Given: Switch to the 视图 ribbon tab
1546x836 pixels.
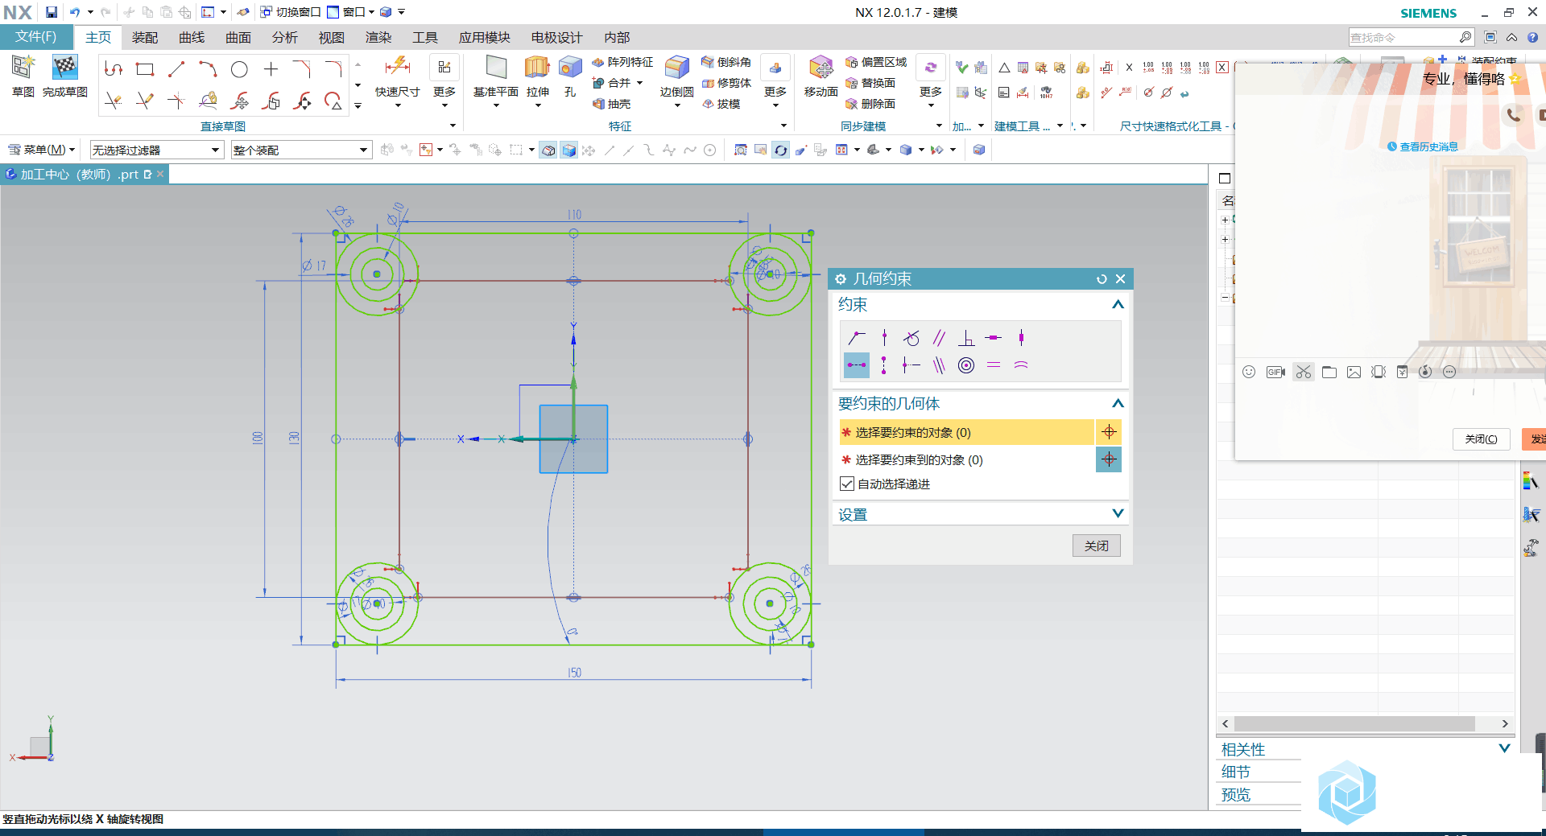Looking at the screenshot, I should [332, 38].
